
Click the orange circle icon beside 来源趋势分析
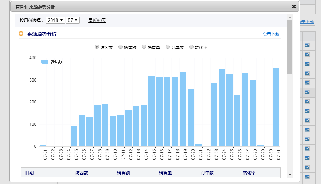click(x=21, y=34)
